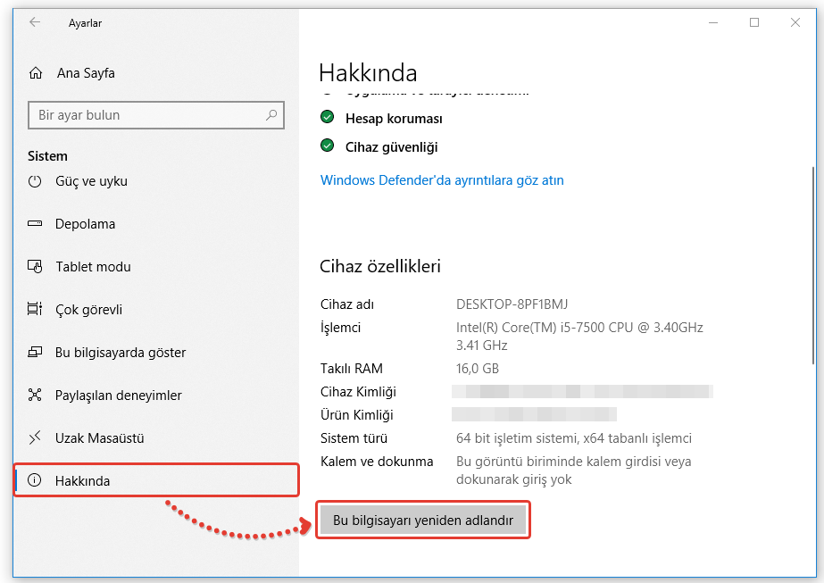Click the green Hesap koruması checkmark
Image resolution: width=824 pixels, height=583 pixels.
point(328,118)
